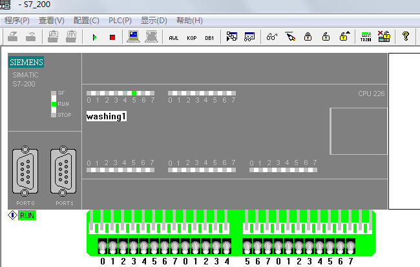The width and height of the screenshot is (420, 267).
Task: Toggle first input switch labeled 5 in left block
Action: (154, 246)
